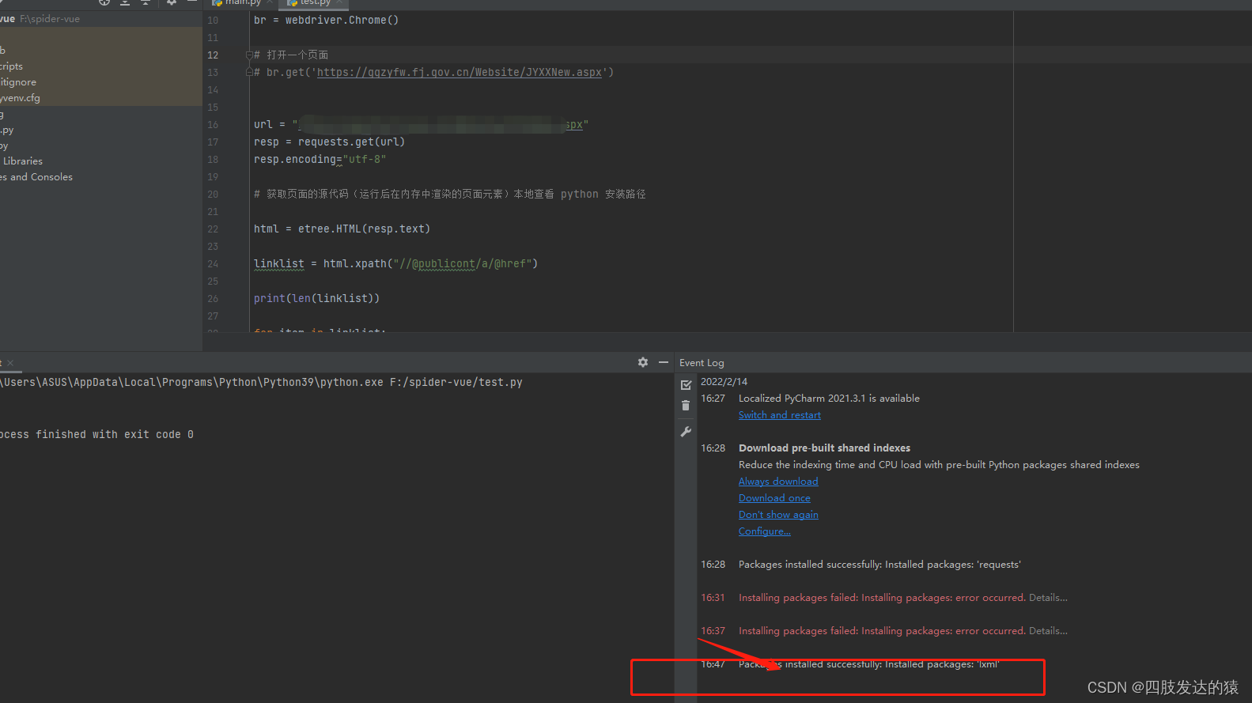Select 'and Consoles' node in project tree

tap(41, 177)
